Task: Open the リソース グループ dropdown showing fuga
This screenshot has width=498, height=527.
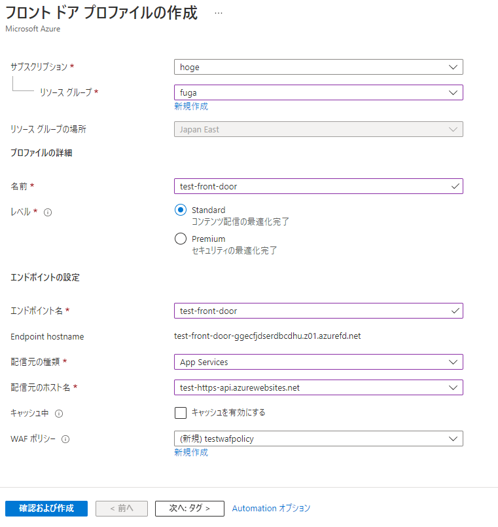Action: click(x=319, y=92)
